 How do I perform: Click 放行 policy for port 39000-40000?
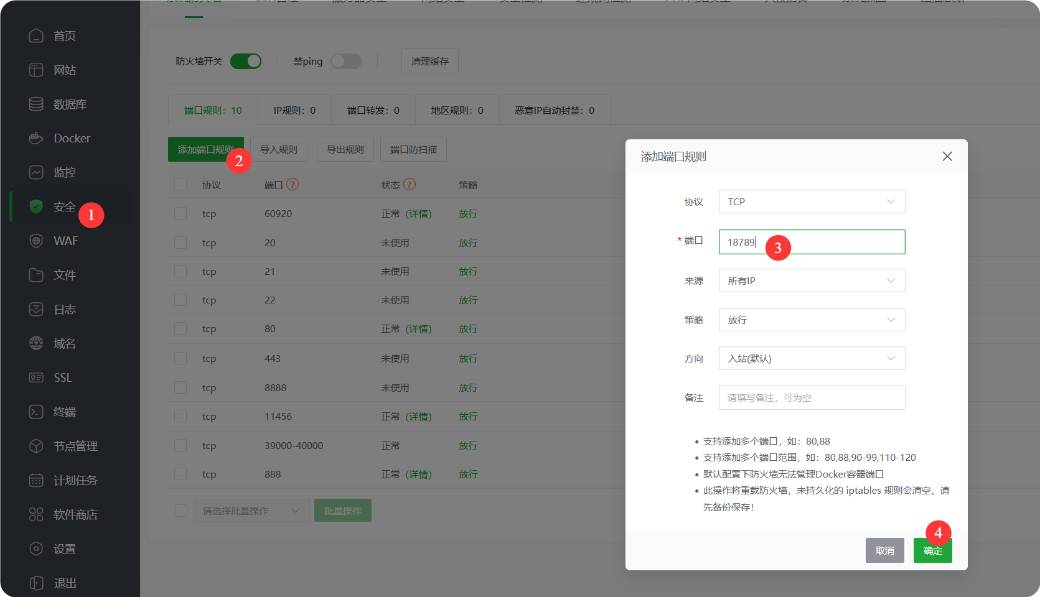coord(468,445)
